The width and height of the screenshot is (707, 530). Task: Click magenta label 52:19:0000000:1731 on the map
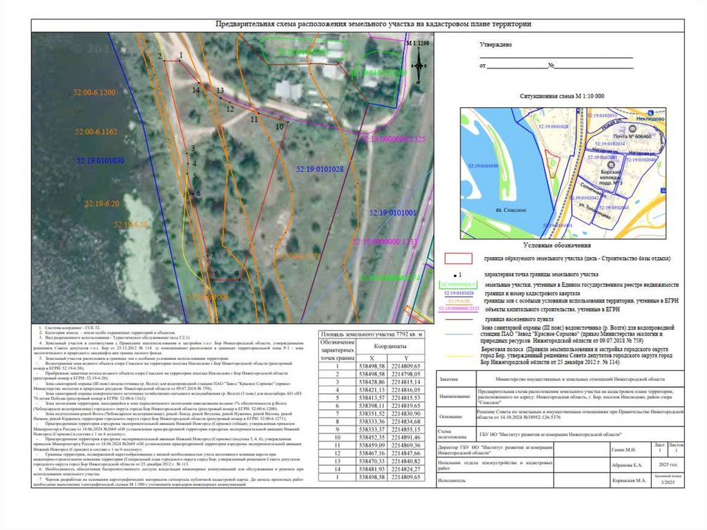[385, 242]
